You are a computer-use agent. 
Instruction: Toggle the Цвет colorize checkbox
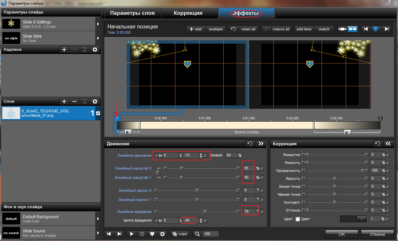pyautogui.click(x=297, y=219)
